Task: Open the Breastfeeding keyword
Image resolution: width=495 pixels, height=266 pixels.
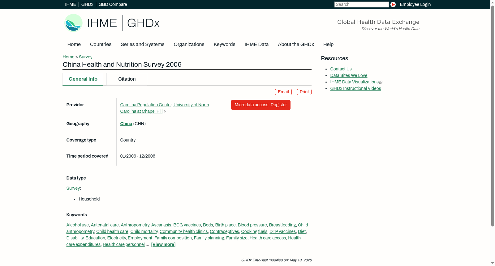Action: pyautogui.click(x=282, y=225)
